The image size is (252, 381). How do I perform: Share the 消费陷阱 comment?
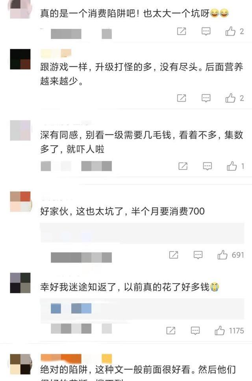point(182,31)
